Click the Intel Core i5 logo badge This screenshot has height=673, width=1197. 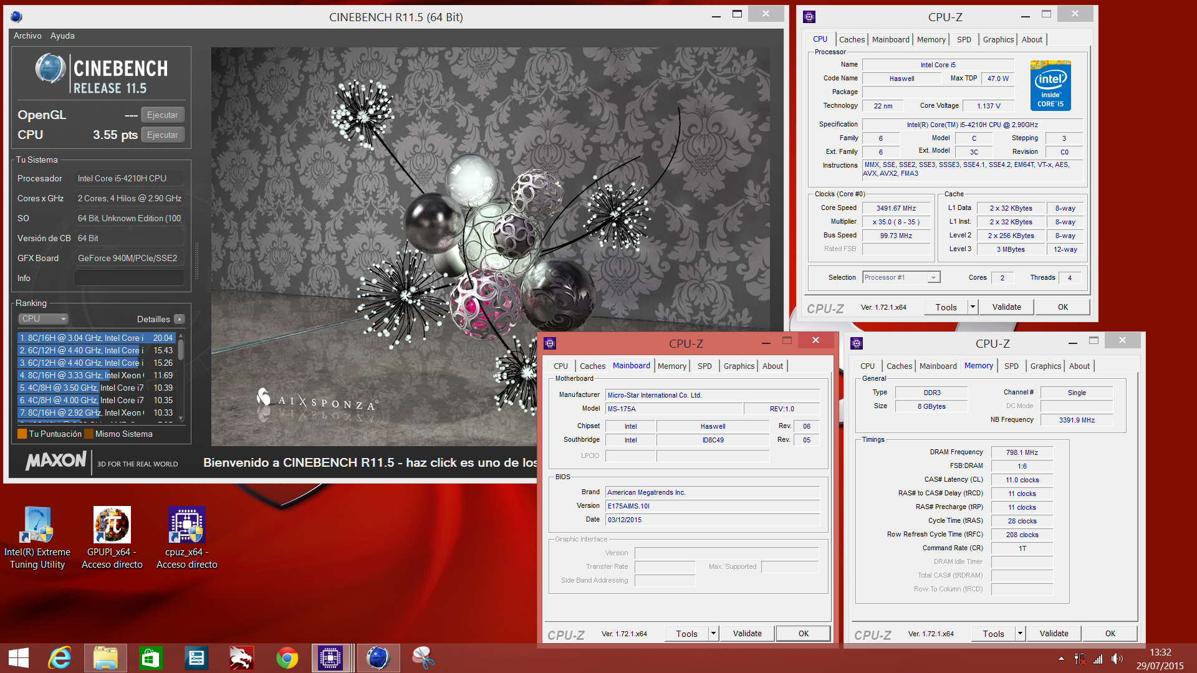(x=1050, y=86)
